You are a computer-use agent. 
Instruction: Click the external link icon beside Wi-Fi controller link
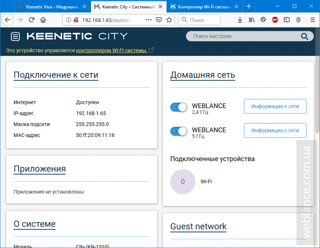151,50
